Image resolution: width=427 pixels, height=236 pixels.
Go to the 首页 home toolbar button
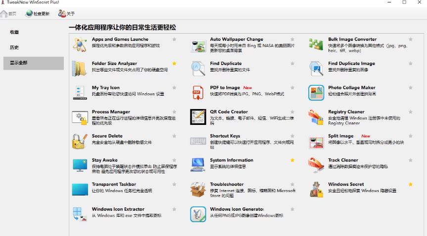(8, 14)
